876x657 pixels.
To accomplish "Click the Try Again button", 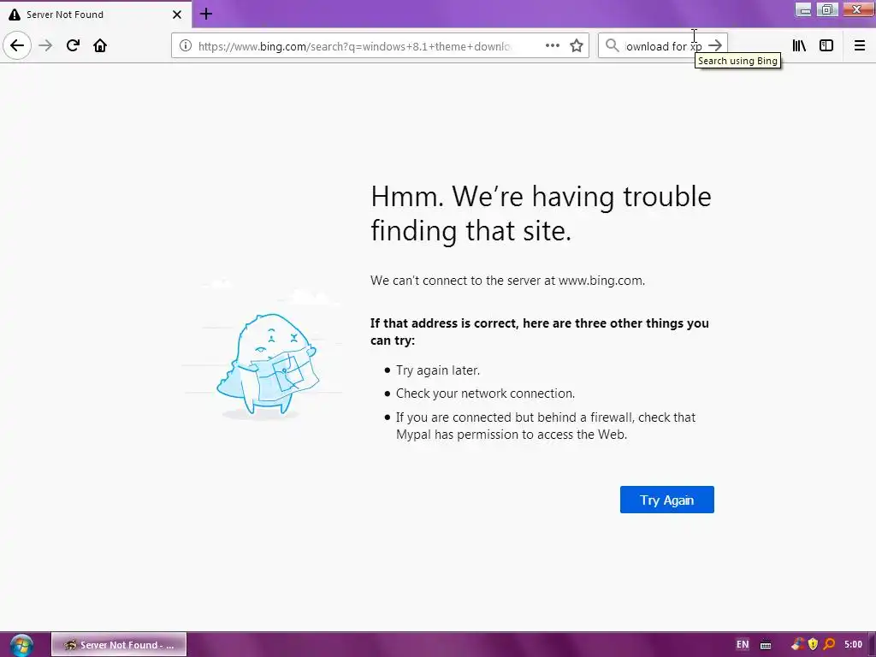I will click(x=667, y=500).
